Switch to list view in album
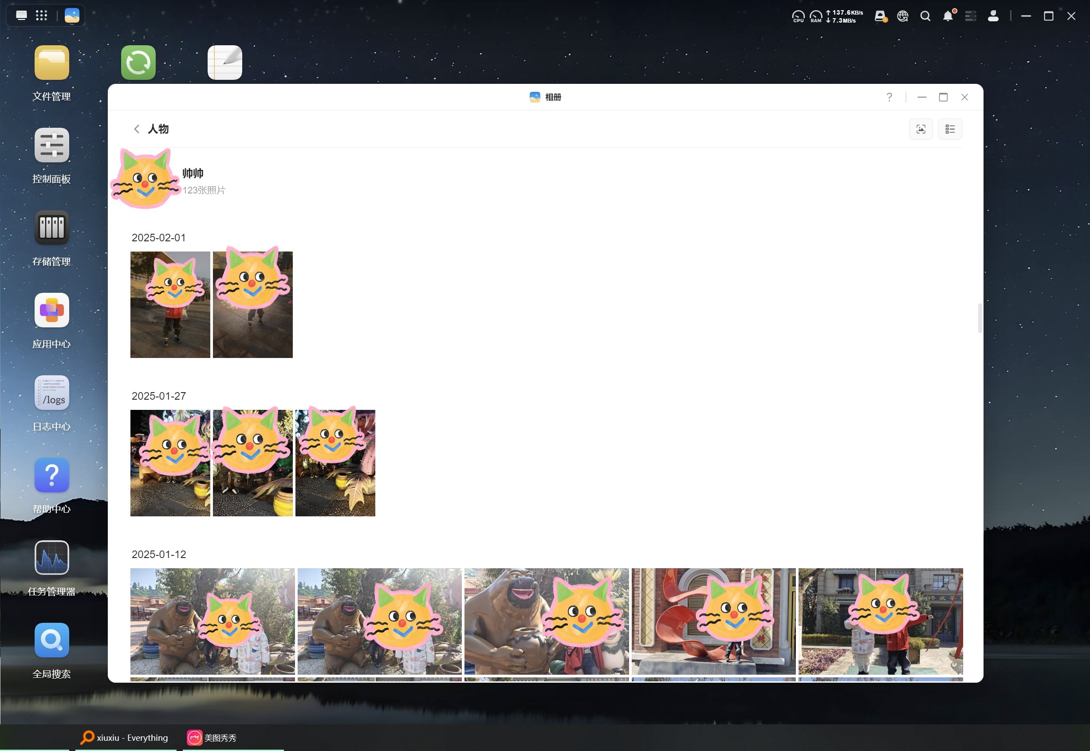The width and height of the screenshot is (1090, 751). [x=950, y=129]
